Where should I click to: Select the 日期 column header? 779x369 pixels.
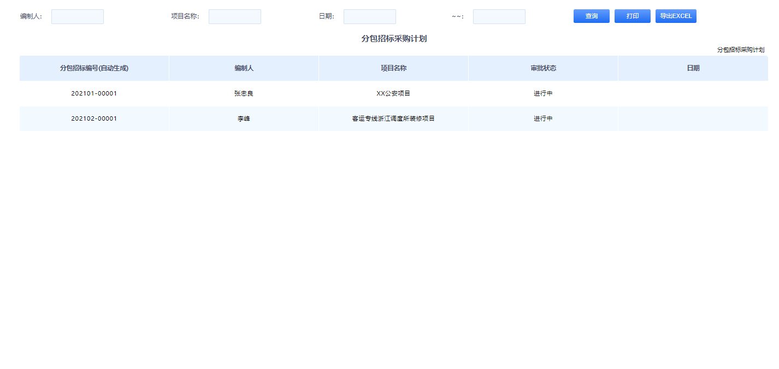coord(693,68)
